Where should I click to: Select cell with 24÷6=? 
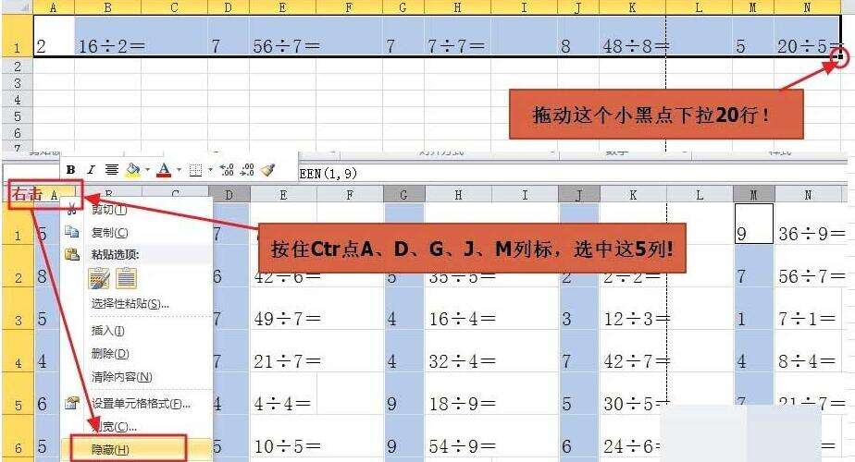(633, 435)
